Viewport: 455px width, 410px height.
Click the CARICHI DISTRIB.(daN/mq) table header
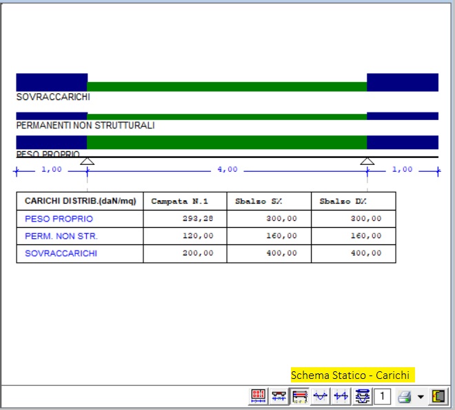[81, 201]
